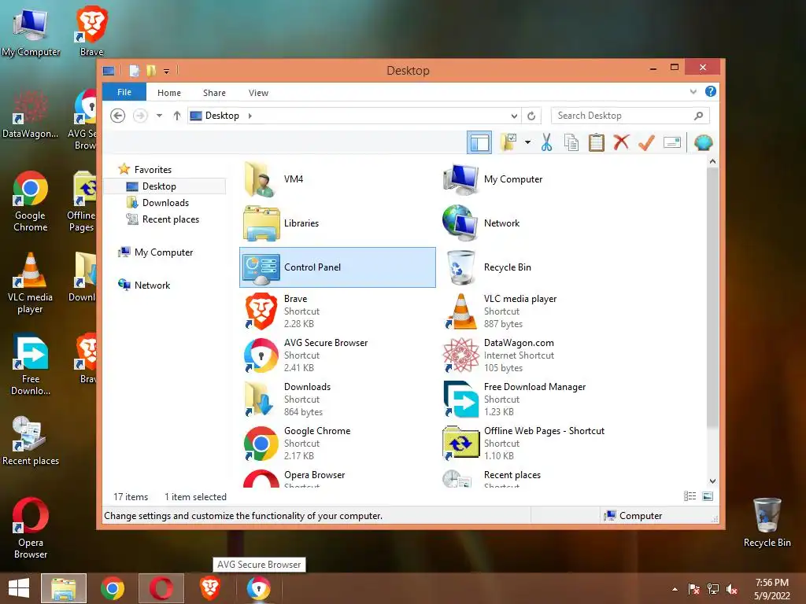Expand the ribbon with the chevron
806x604 pixels.
coord(693,92)
